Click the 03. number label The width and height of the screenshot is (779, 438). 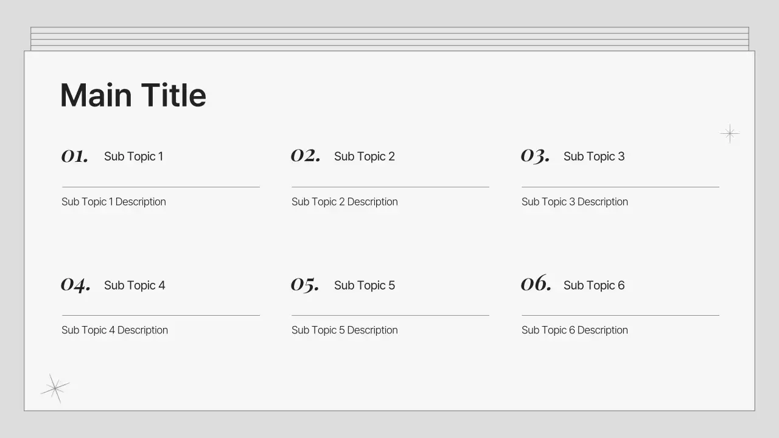(535, 156)
